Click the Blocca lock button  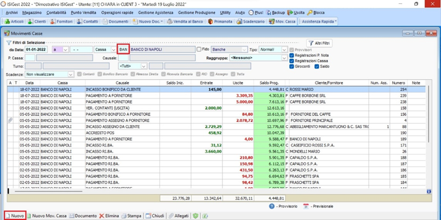click(x=315, y=12)
